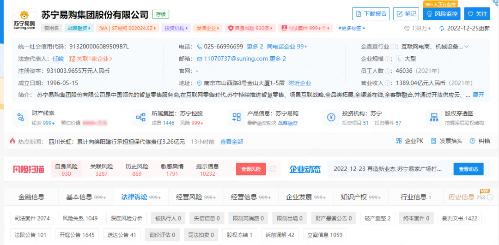Click the 所属集团 group structure icon
The height and width of the screenshot is (245, 499).
[141, 118]
